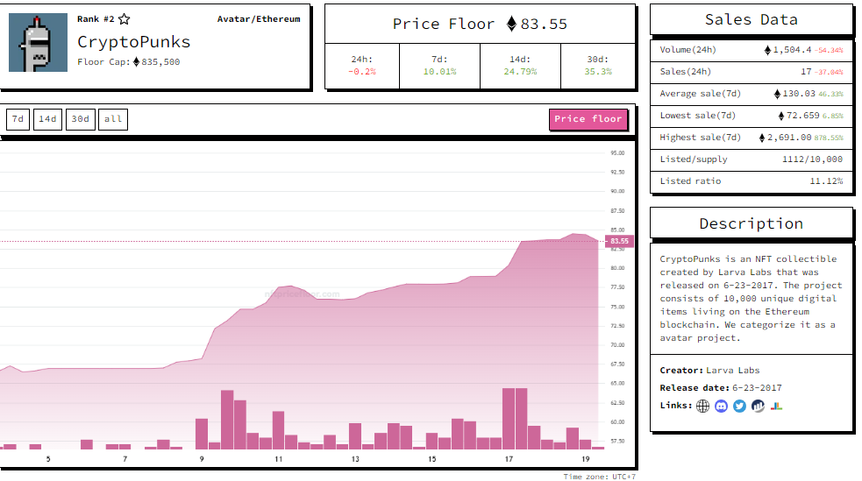The width and height of the screenshot is (862, 481).
Task: Click the Sales(24h) row
Action: 751,72
